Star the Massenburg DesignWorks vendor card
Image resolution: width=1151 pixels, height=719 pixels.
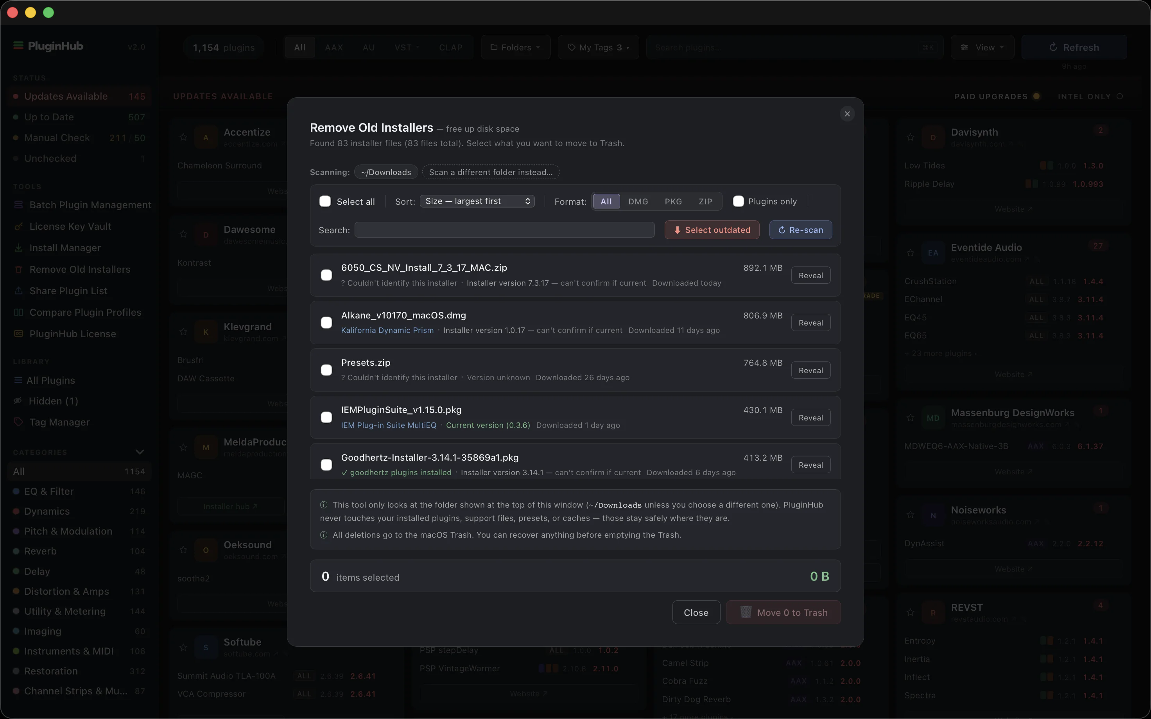[x=910, y=417]
